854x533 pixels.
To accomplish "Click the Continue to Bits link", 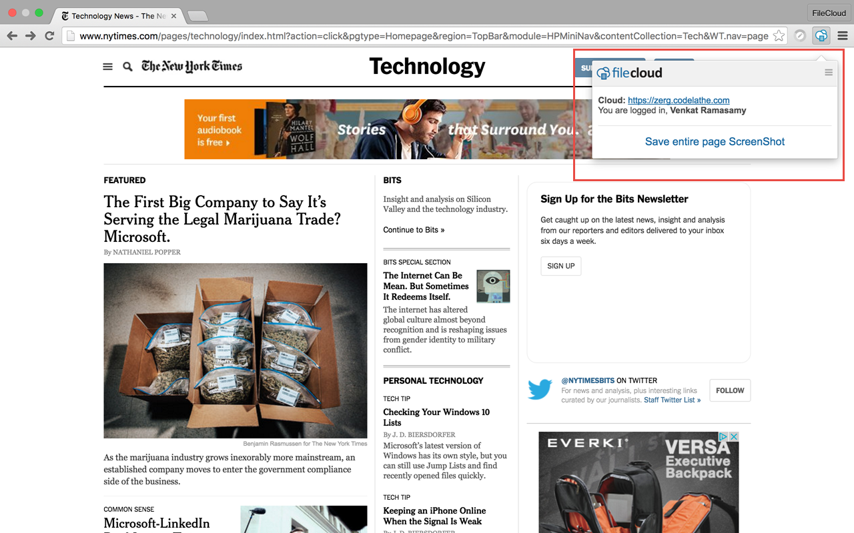I will [x=414, y=230].
